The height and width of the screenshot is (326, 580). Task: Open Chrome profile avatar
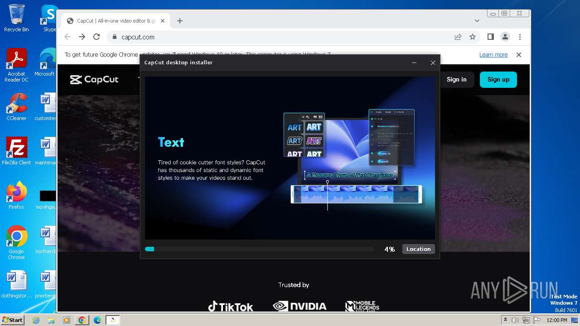505,37
